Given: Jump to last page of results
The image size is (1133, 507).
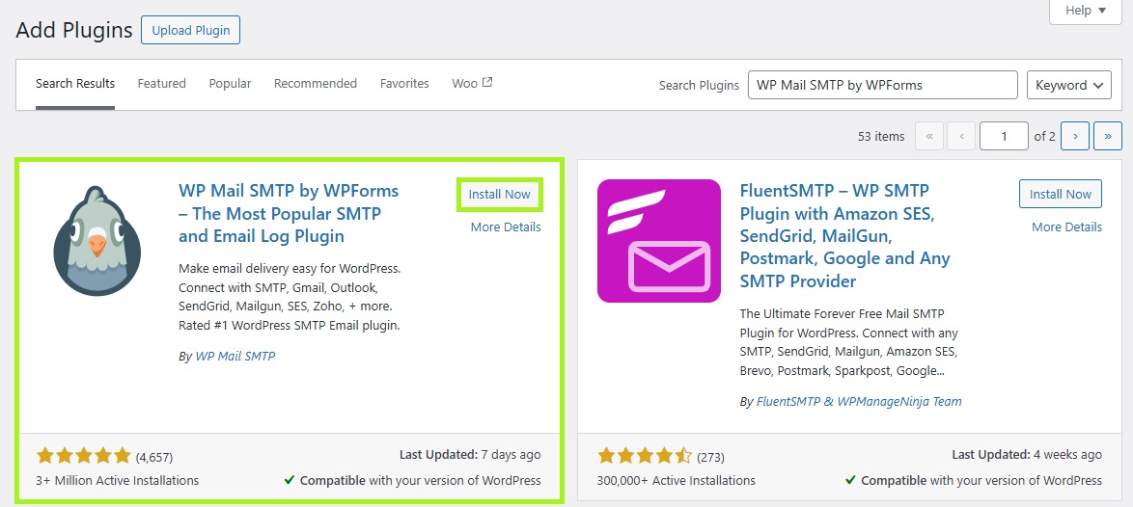Looking at the screenshot, I should [x=1108, y=136].
